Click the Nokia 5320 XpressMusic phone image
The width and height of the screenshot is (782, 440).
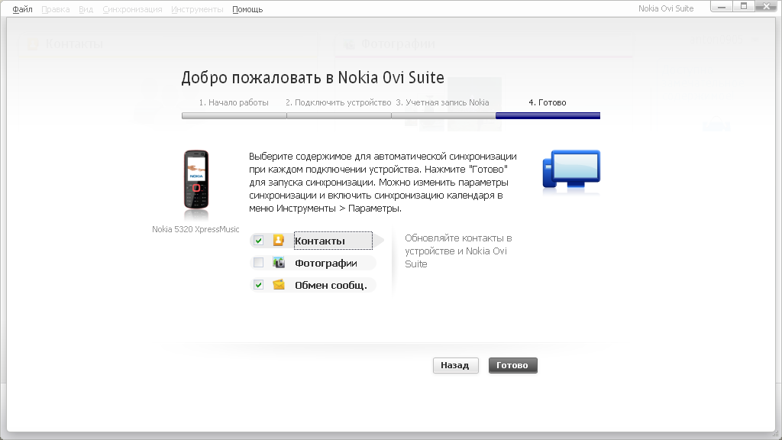click(195, 181)
